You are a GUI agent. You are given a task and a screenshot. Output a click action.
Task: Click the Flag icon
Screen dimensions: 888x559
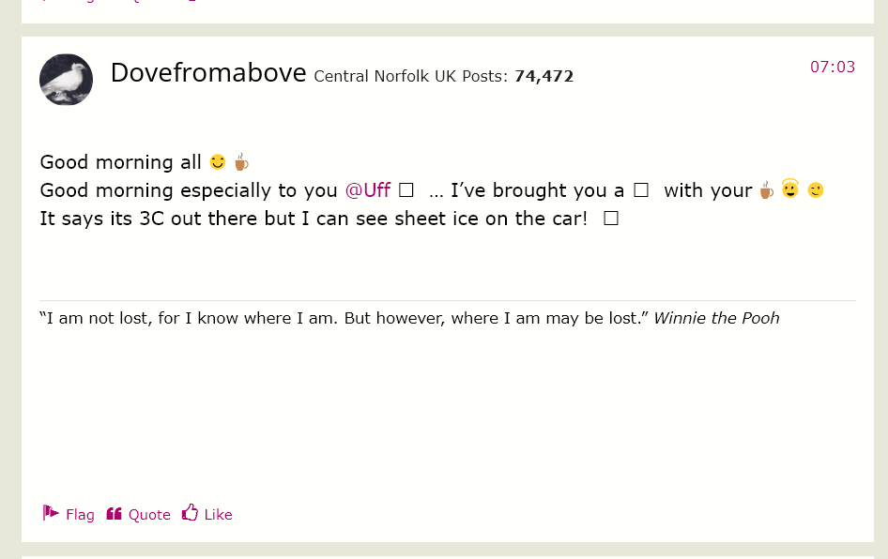tap(51, 513)
